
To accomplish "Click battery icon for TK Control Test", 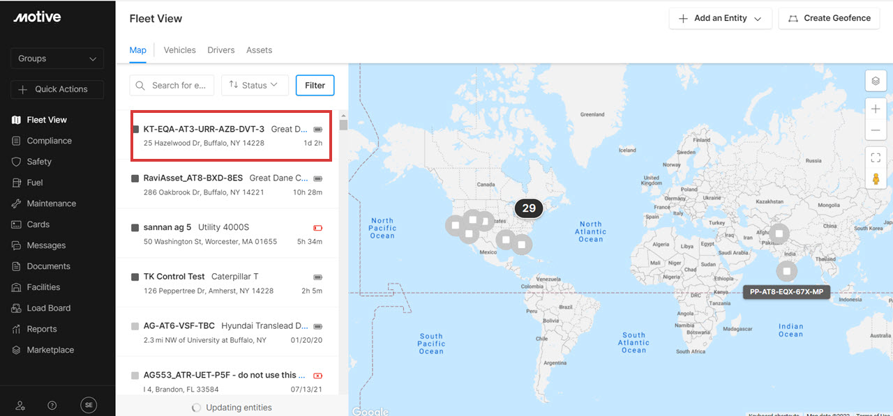I will pyautogui.click(x=318, y=277).
